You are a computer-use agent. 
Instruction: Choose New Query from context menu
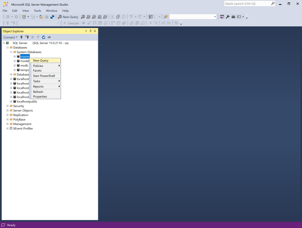(x=45, y=61)
